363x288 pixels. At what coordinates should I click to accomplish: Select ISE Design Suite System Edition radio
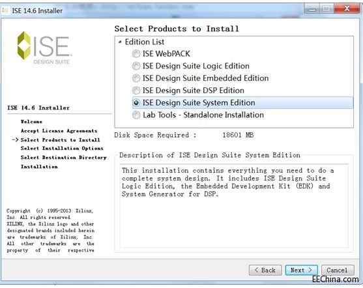(136, 103)
